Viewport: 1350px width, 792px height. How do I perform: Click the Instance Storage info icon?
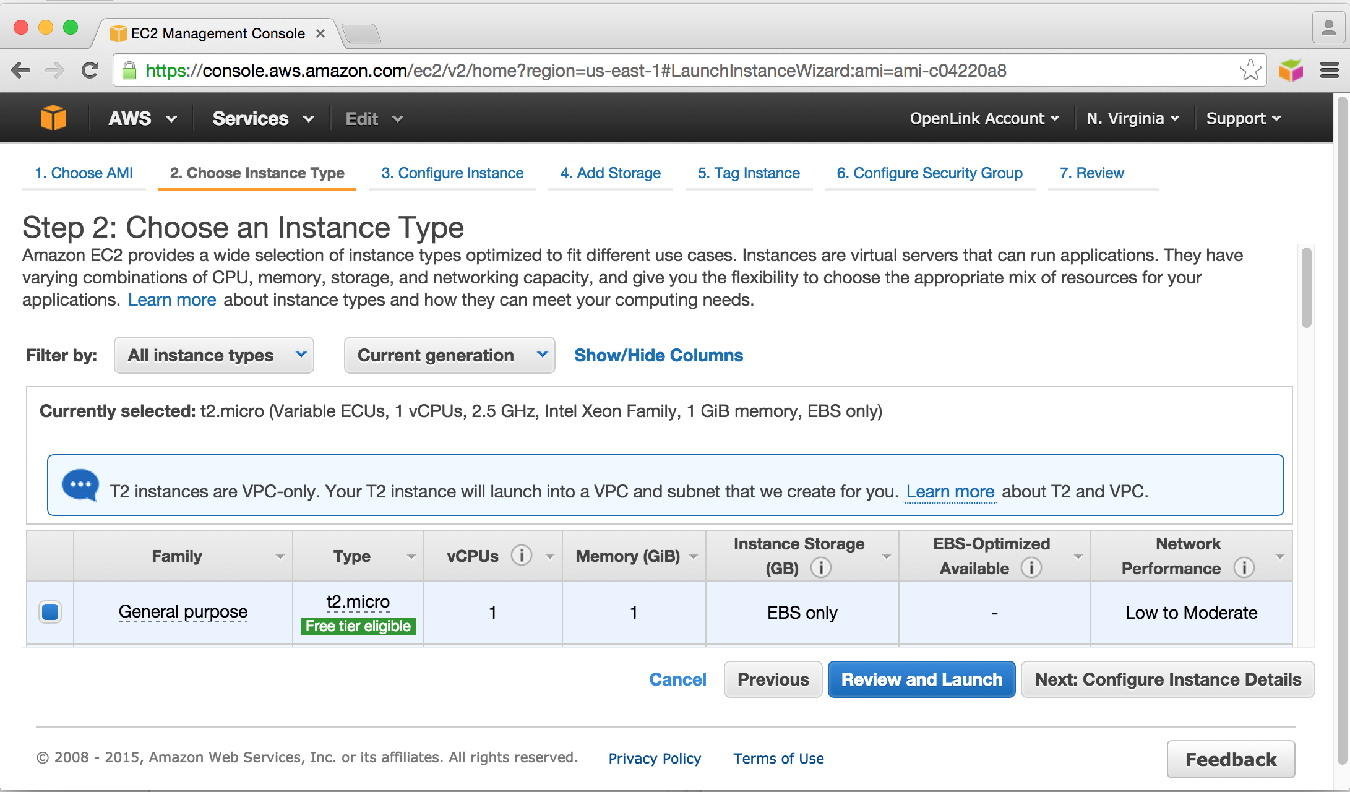tap(820, 568)
